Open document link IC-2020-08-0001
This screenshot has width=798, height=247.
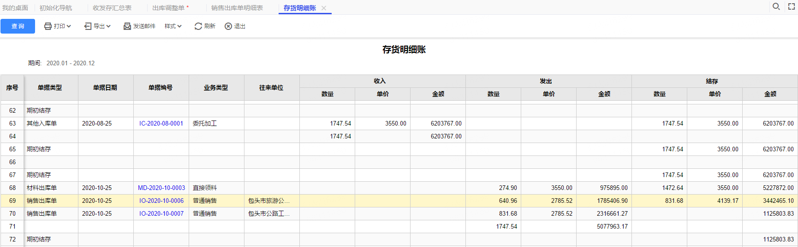click(161, 123)
